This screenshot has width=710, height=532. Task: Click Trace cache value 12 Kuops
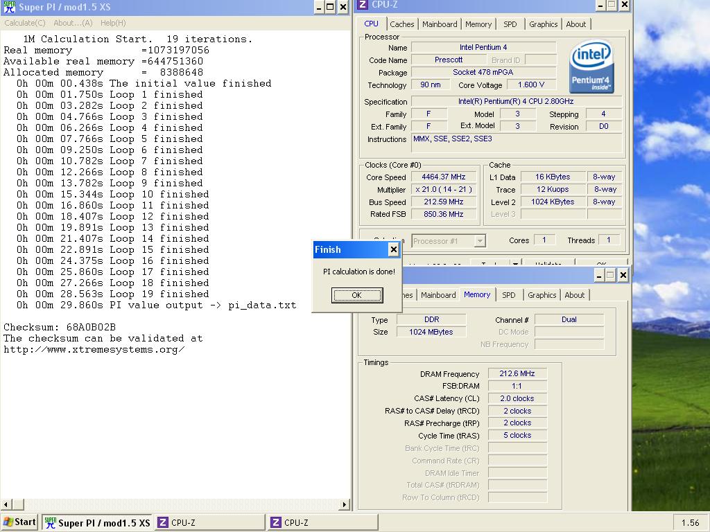(553, 189)
